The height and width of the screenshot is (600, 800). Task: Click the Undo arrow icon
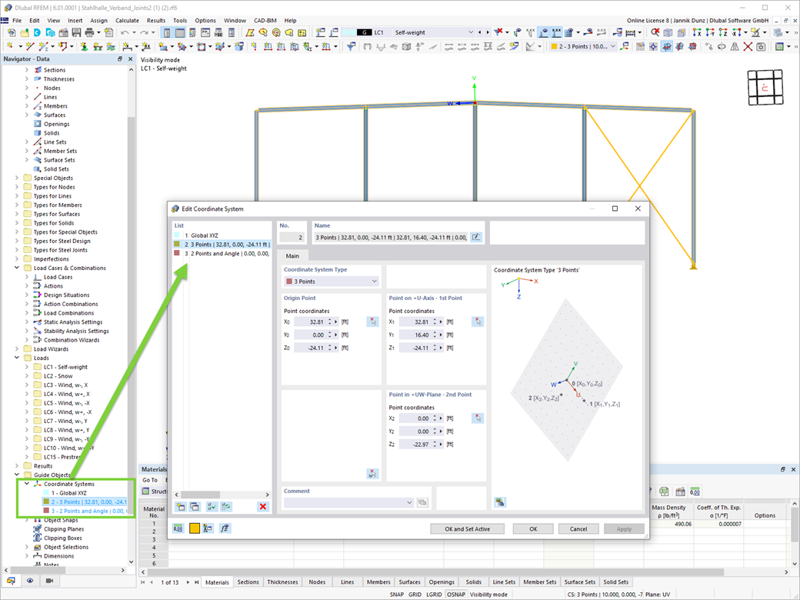pos(125,32)
